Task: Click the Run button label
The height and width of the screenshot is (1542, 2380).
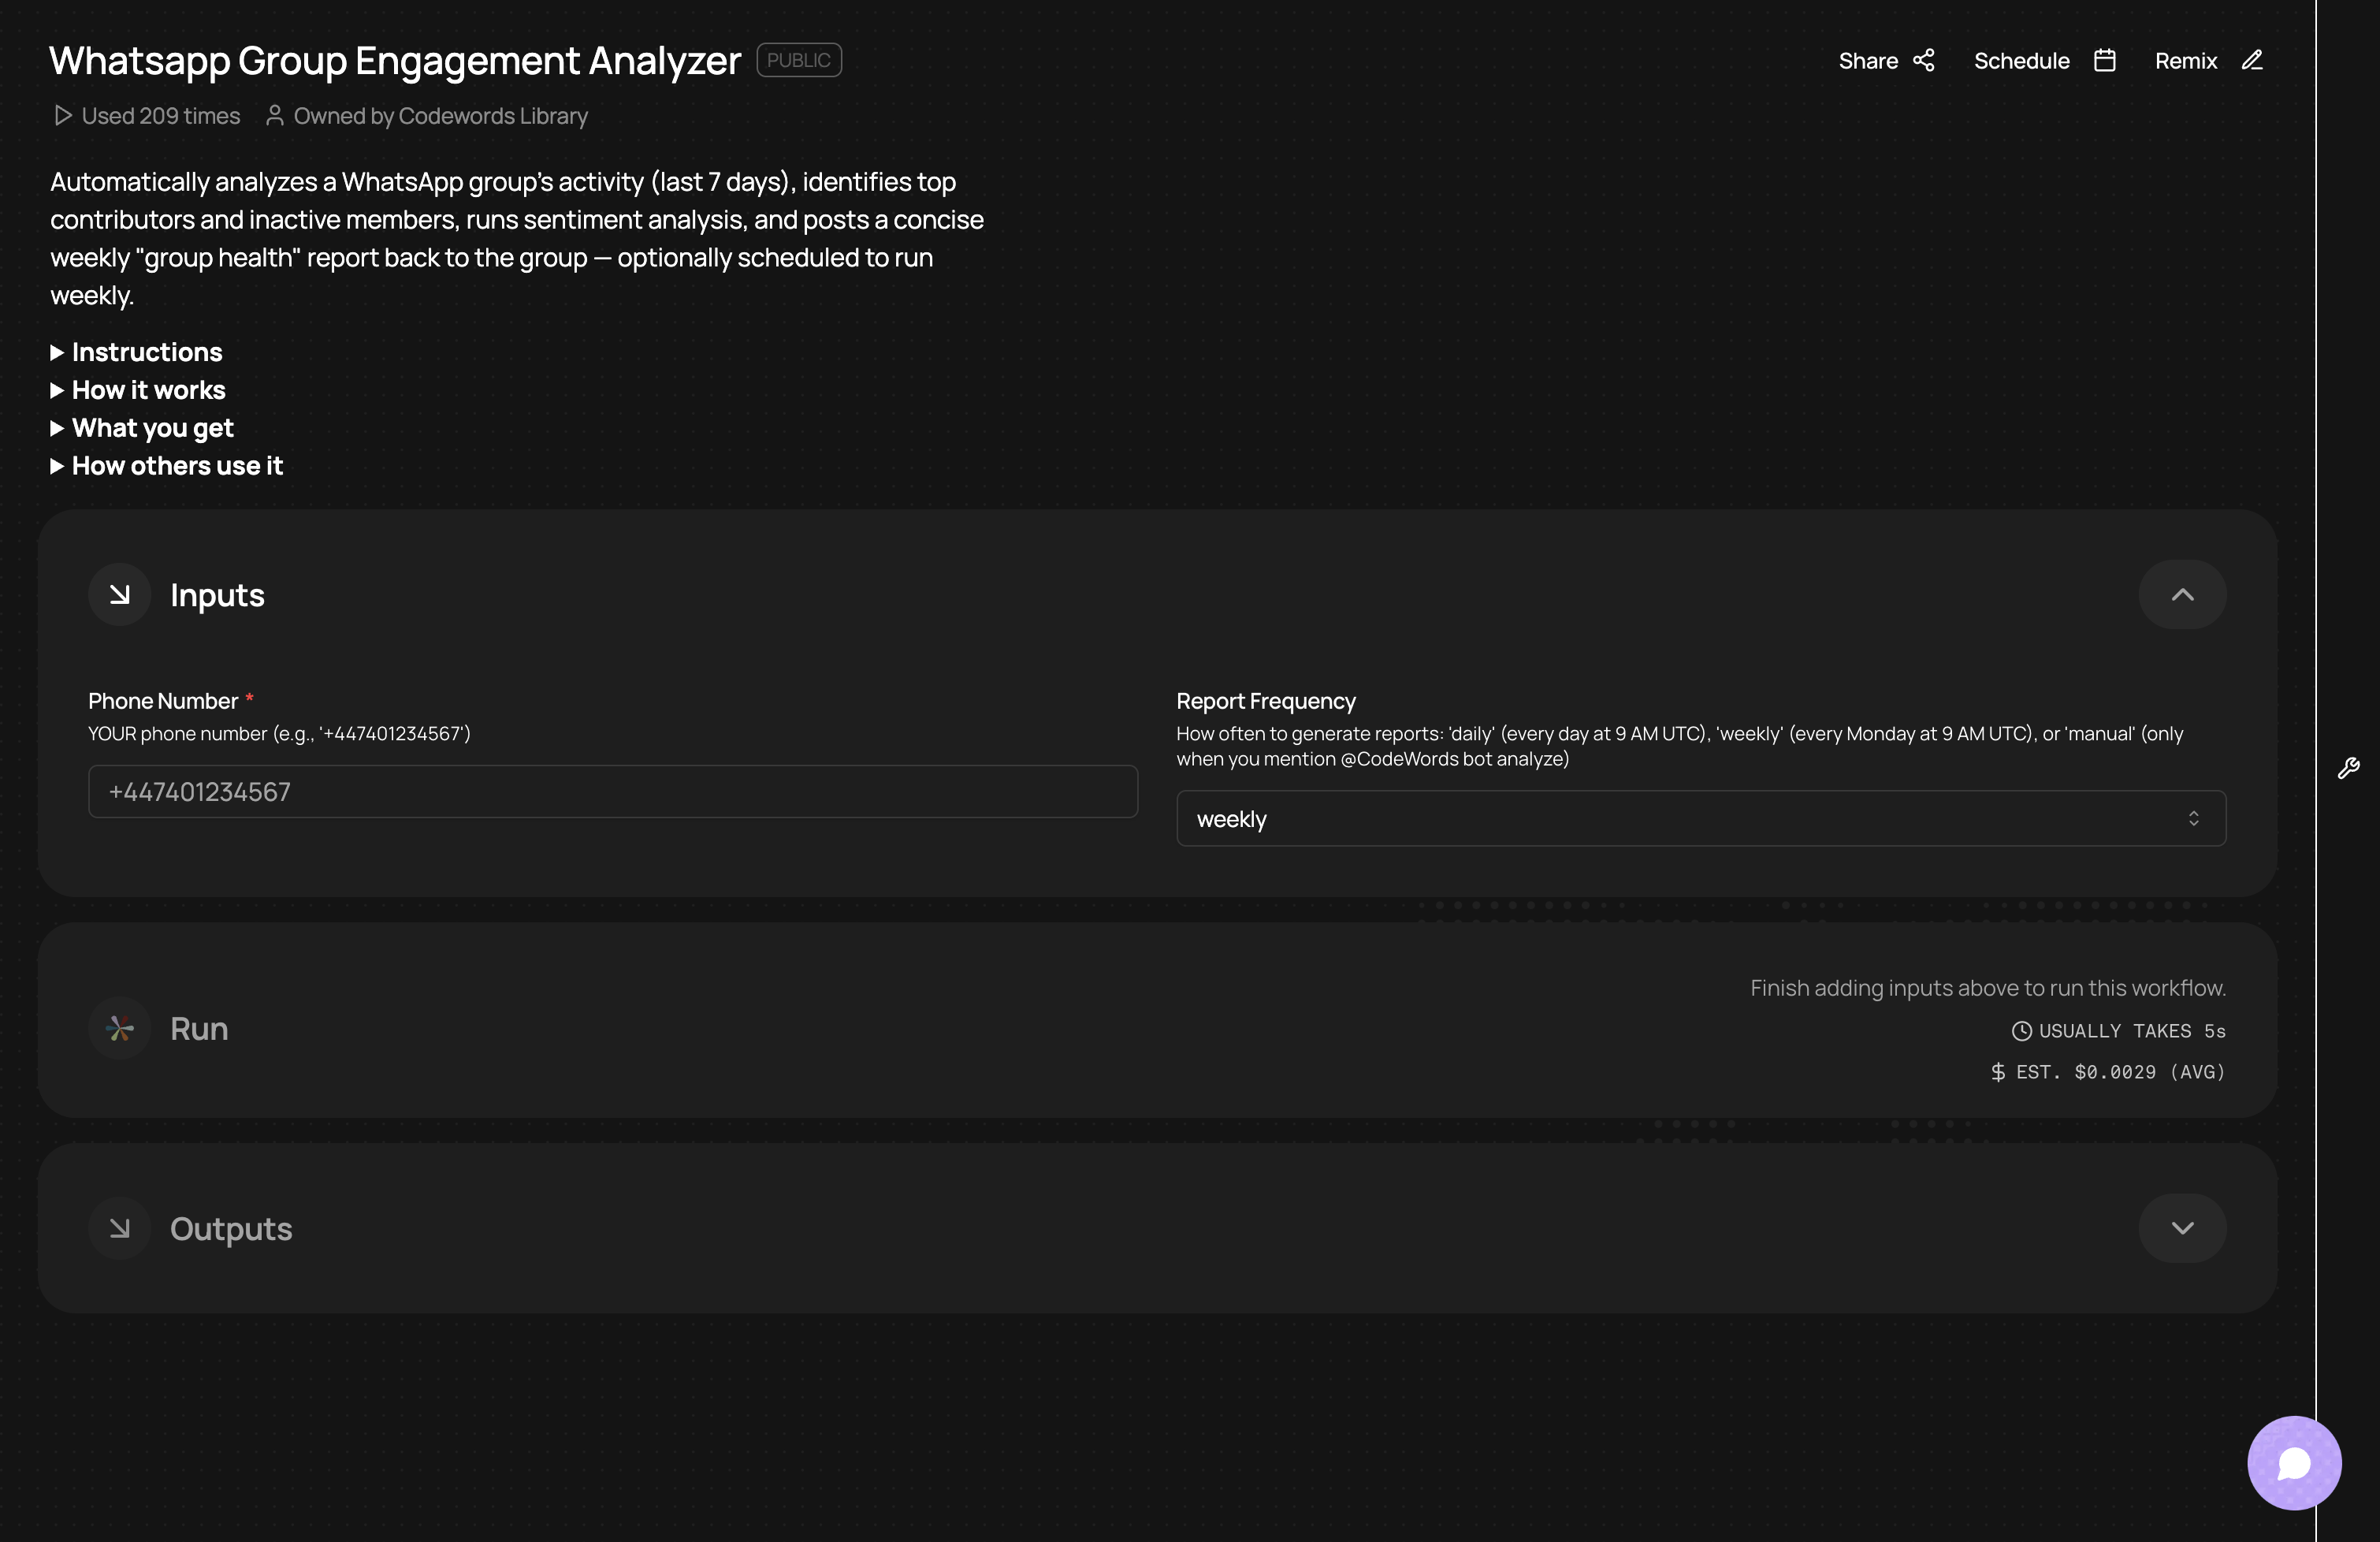Action: (x=199, y=1029)
